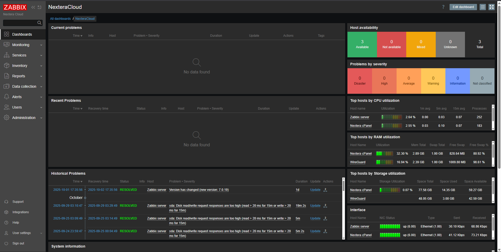
Task: Click the search magnifier icon
Action: pyautogui.click(x=39, y=23)
